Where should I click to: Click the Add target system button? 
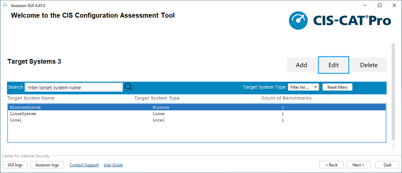301,65
